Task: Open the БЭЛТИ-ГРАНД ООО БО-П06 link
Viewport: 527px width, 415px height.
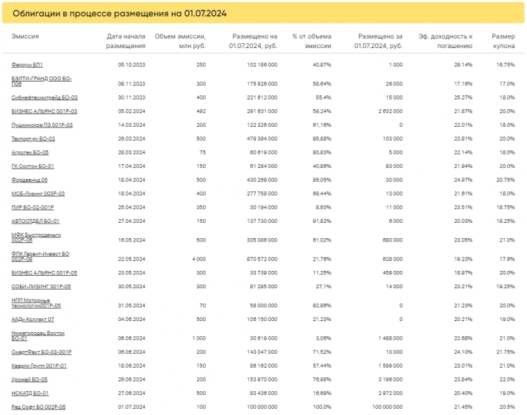Action: click(x=41, y=81)
